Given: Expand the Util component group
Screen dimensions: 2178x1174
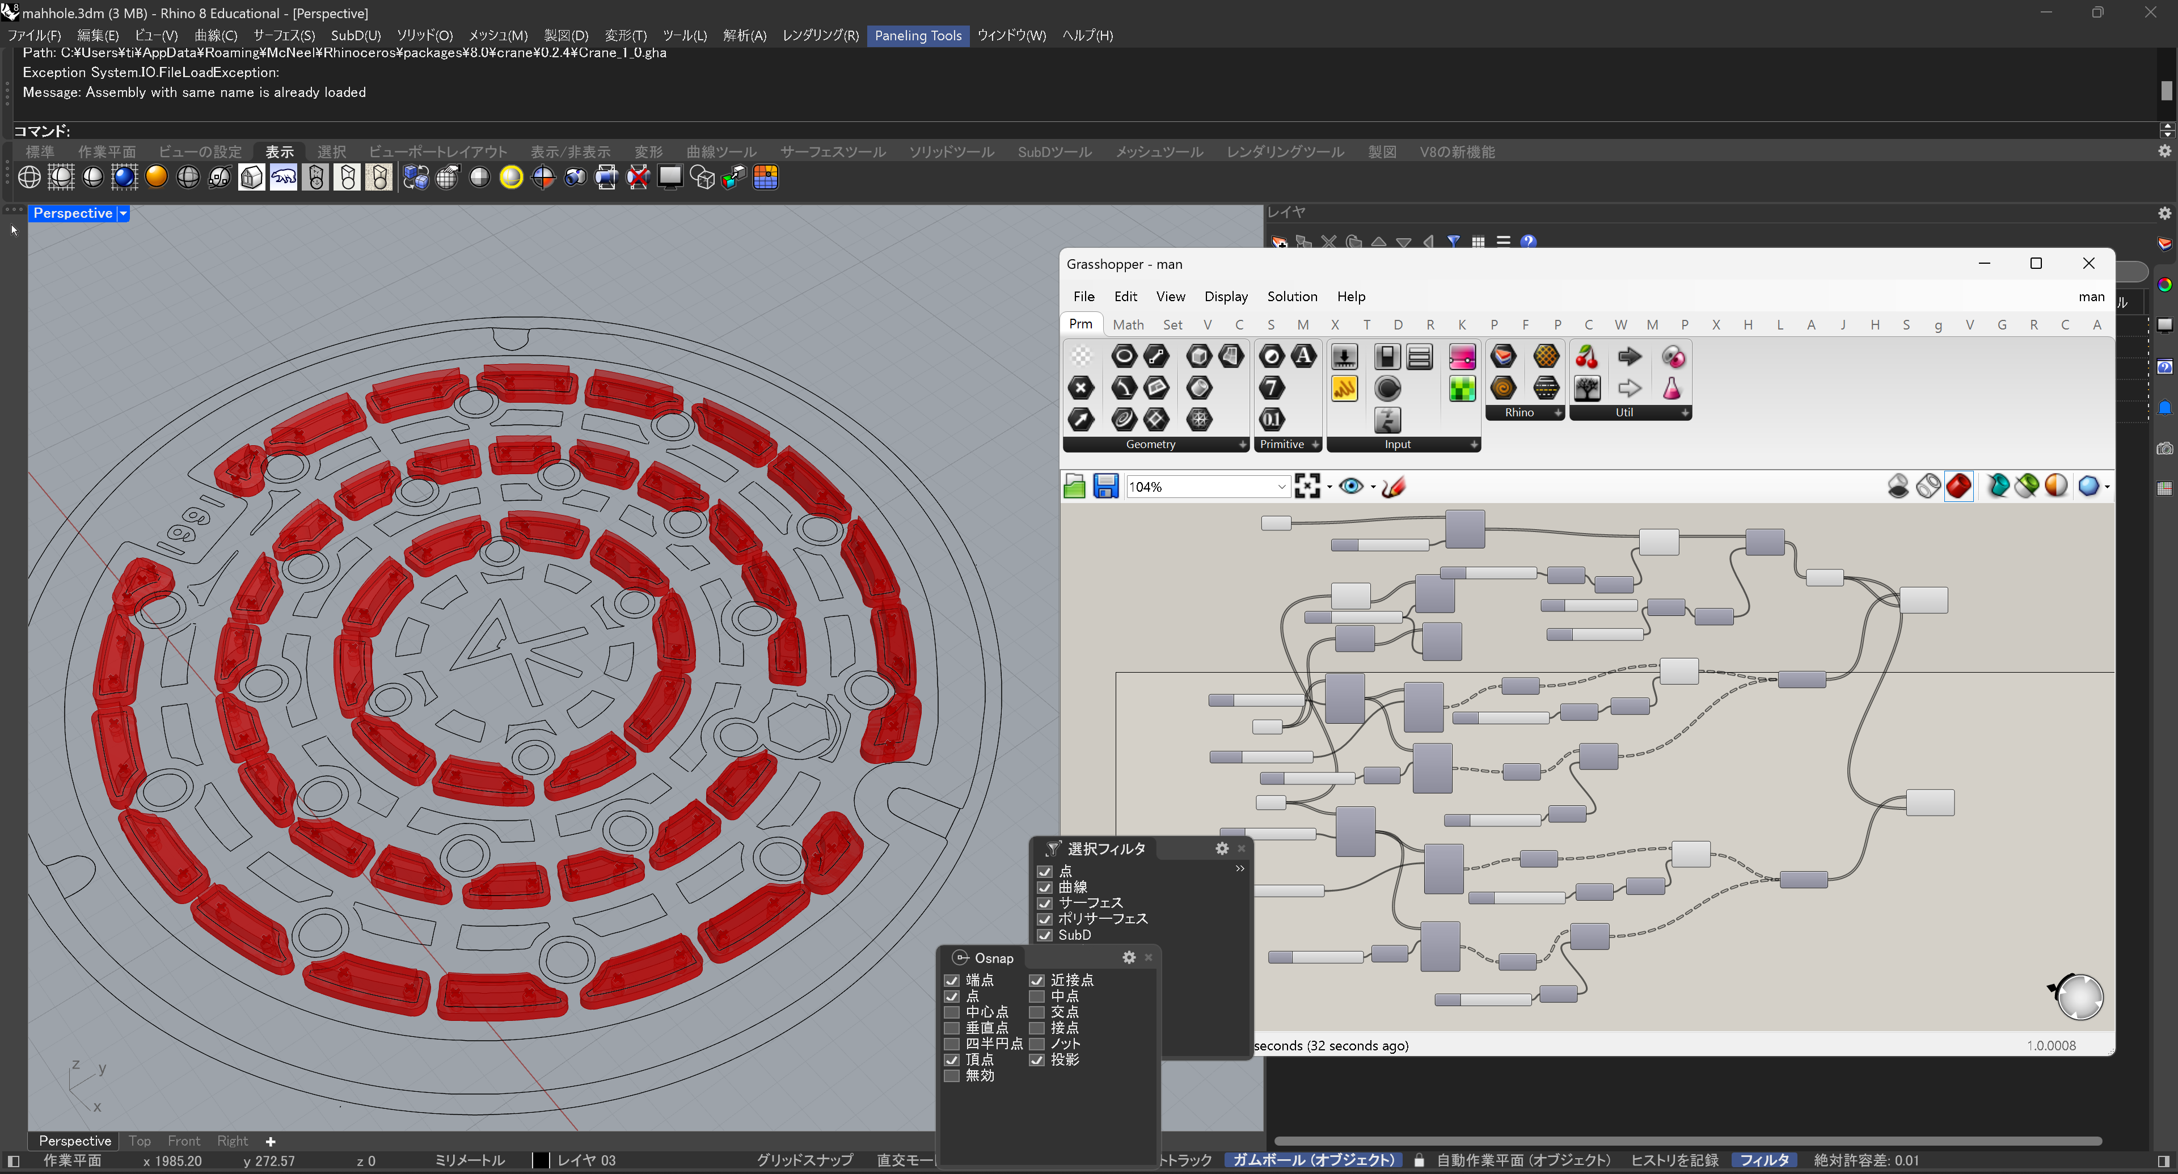Looking at the screenshot, I should (1685, 412).
